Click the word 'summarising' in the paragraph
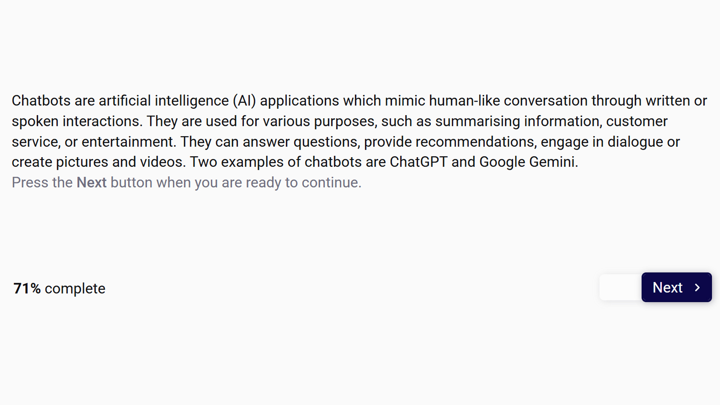720x405 pixels. click(x=477, y=121)
